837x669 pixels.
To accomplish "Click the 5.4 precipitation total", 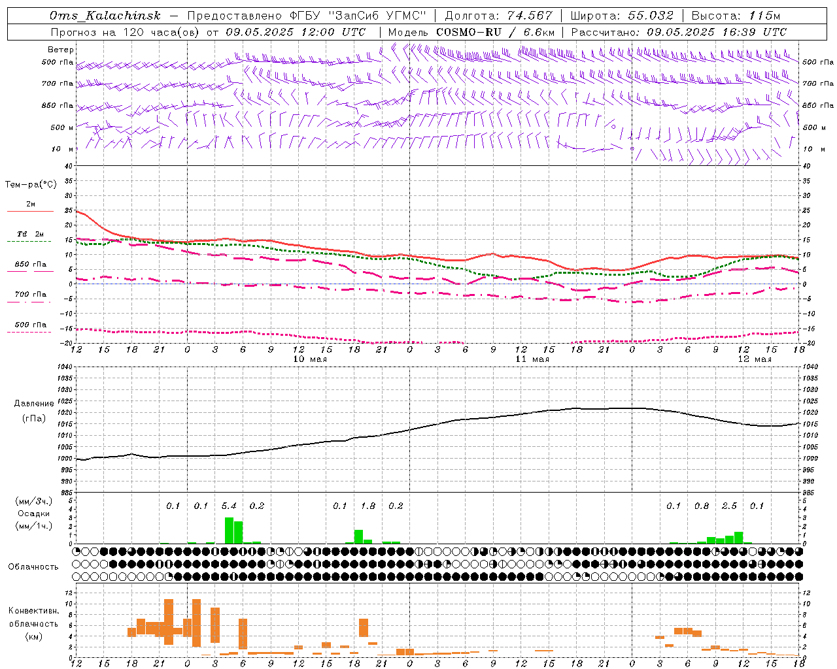I will click(x=229, y=506).
